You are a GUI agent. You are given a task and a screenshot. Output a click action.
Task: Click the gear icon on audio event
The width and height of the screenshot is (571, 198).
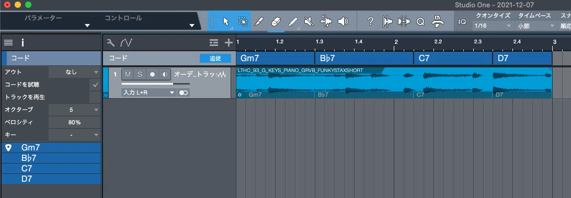pyautogui.click(x=239, y=95)
